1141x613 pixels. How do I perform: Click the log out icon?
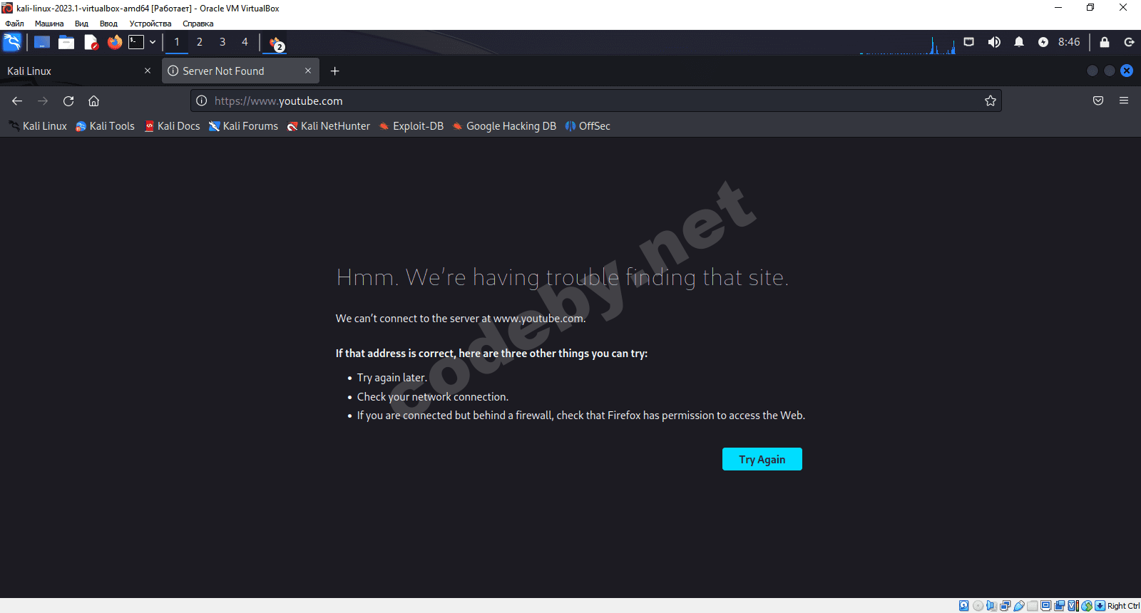(x=1129, y=42)
